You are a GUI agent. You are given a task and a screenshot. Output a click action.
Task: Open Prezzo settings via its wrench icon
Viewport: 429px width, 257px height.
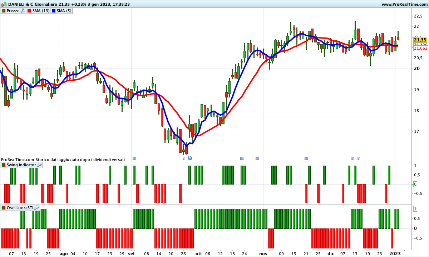[23, 11]
